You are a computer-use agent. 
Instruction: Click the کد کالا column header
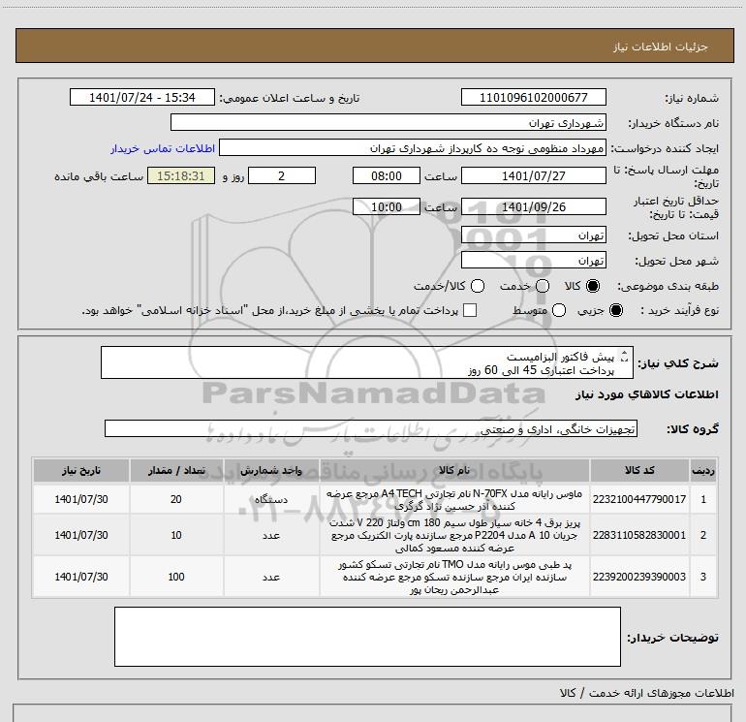click(x=639, y=470)
